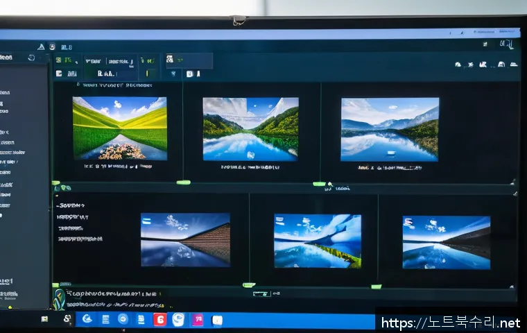Click the green marker on bottom divider right side
Screen dimensions: 527x333
pos(376,286)
